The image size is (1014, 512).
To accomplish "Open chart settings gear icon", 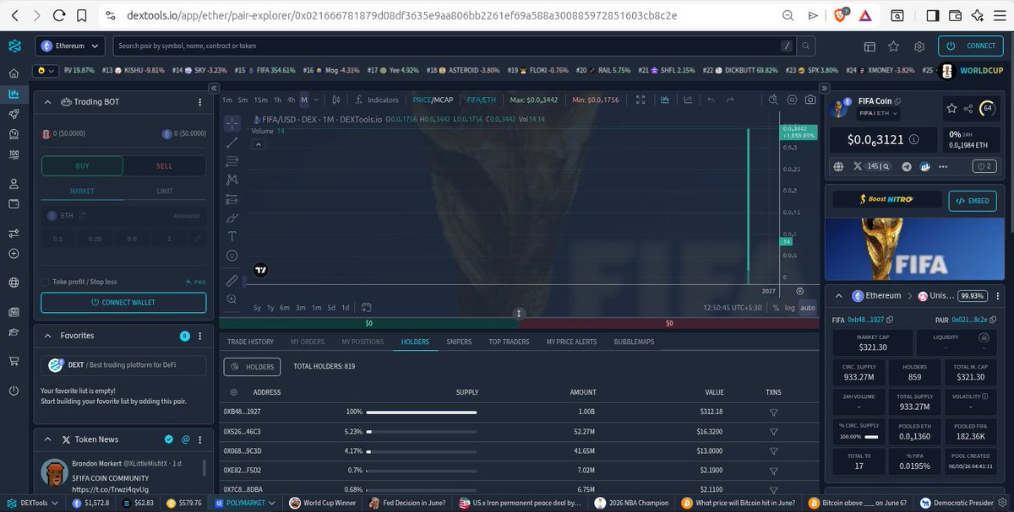I will tap(792, 100).
